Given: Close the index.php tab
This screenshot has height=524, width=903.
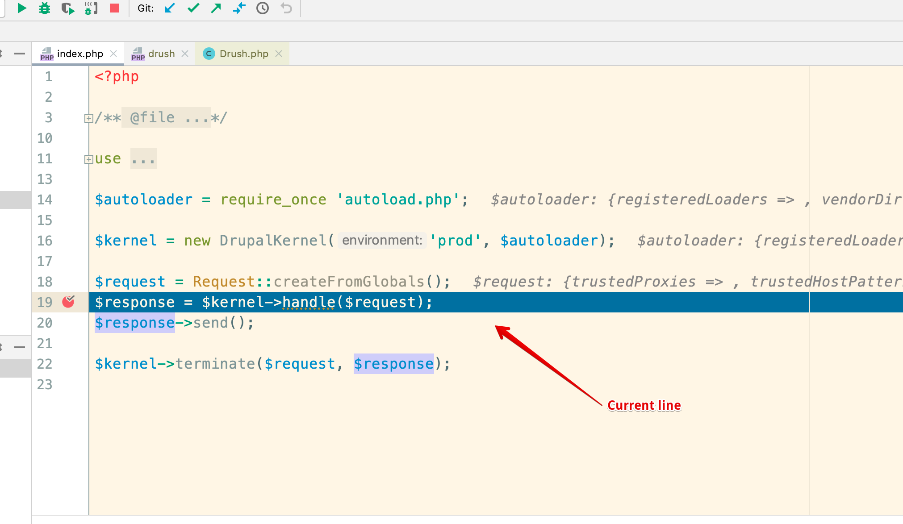Looking at the screenshot, I should [113, 54].
